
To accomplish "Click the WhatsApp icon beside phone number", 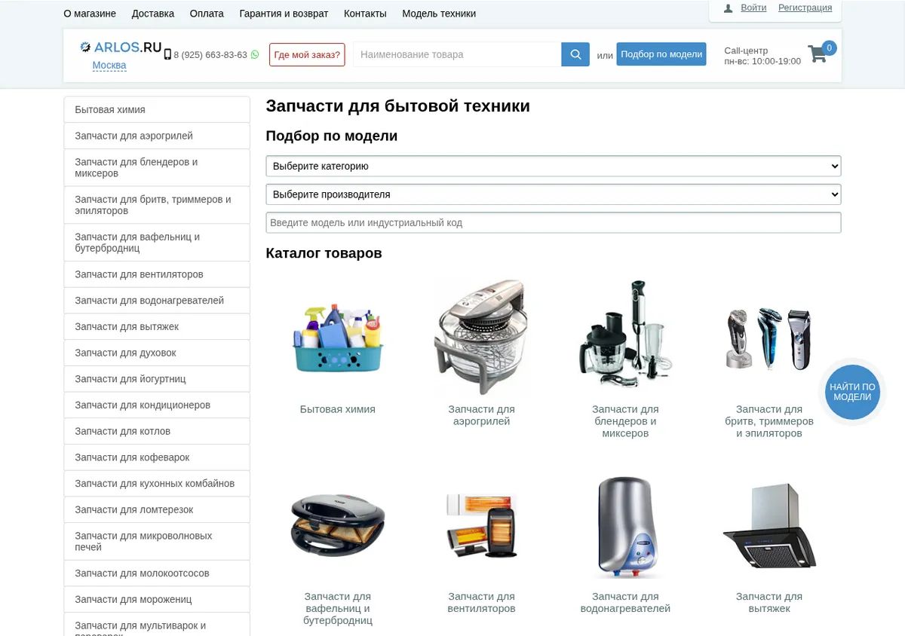I will [255, 54].
